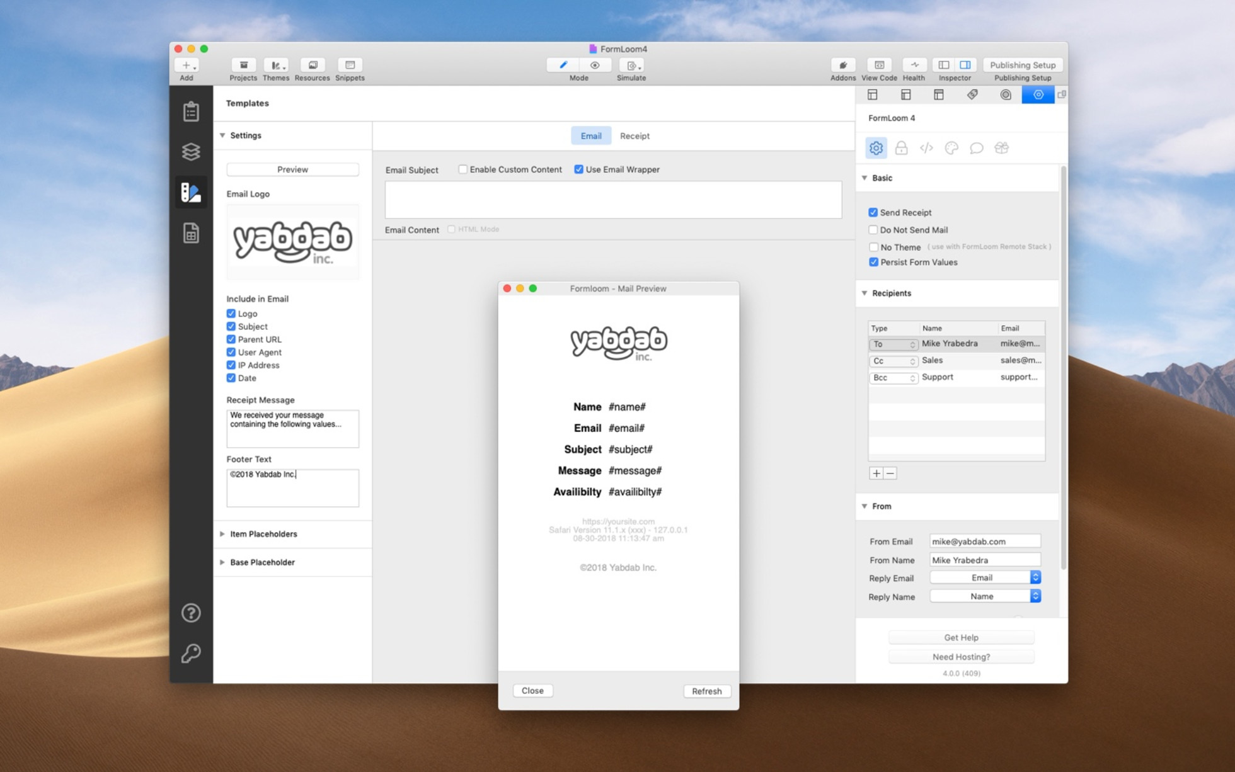
Task: Click the Refresh button in Mail Preview
Action: point(706,691)
